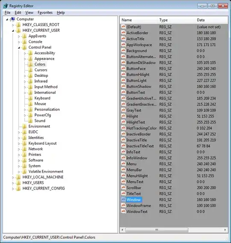Click the string icon beside WindowFrame
231x243 pixels.
pyautogui.click(x=123, y=205)
